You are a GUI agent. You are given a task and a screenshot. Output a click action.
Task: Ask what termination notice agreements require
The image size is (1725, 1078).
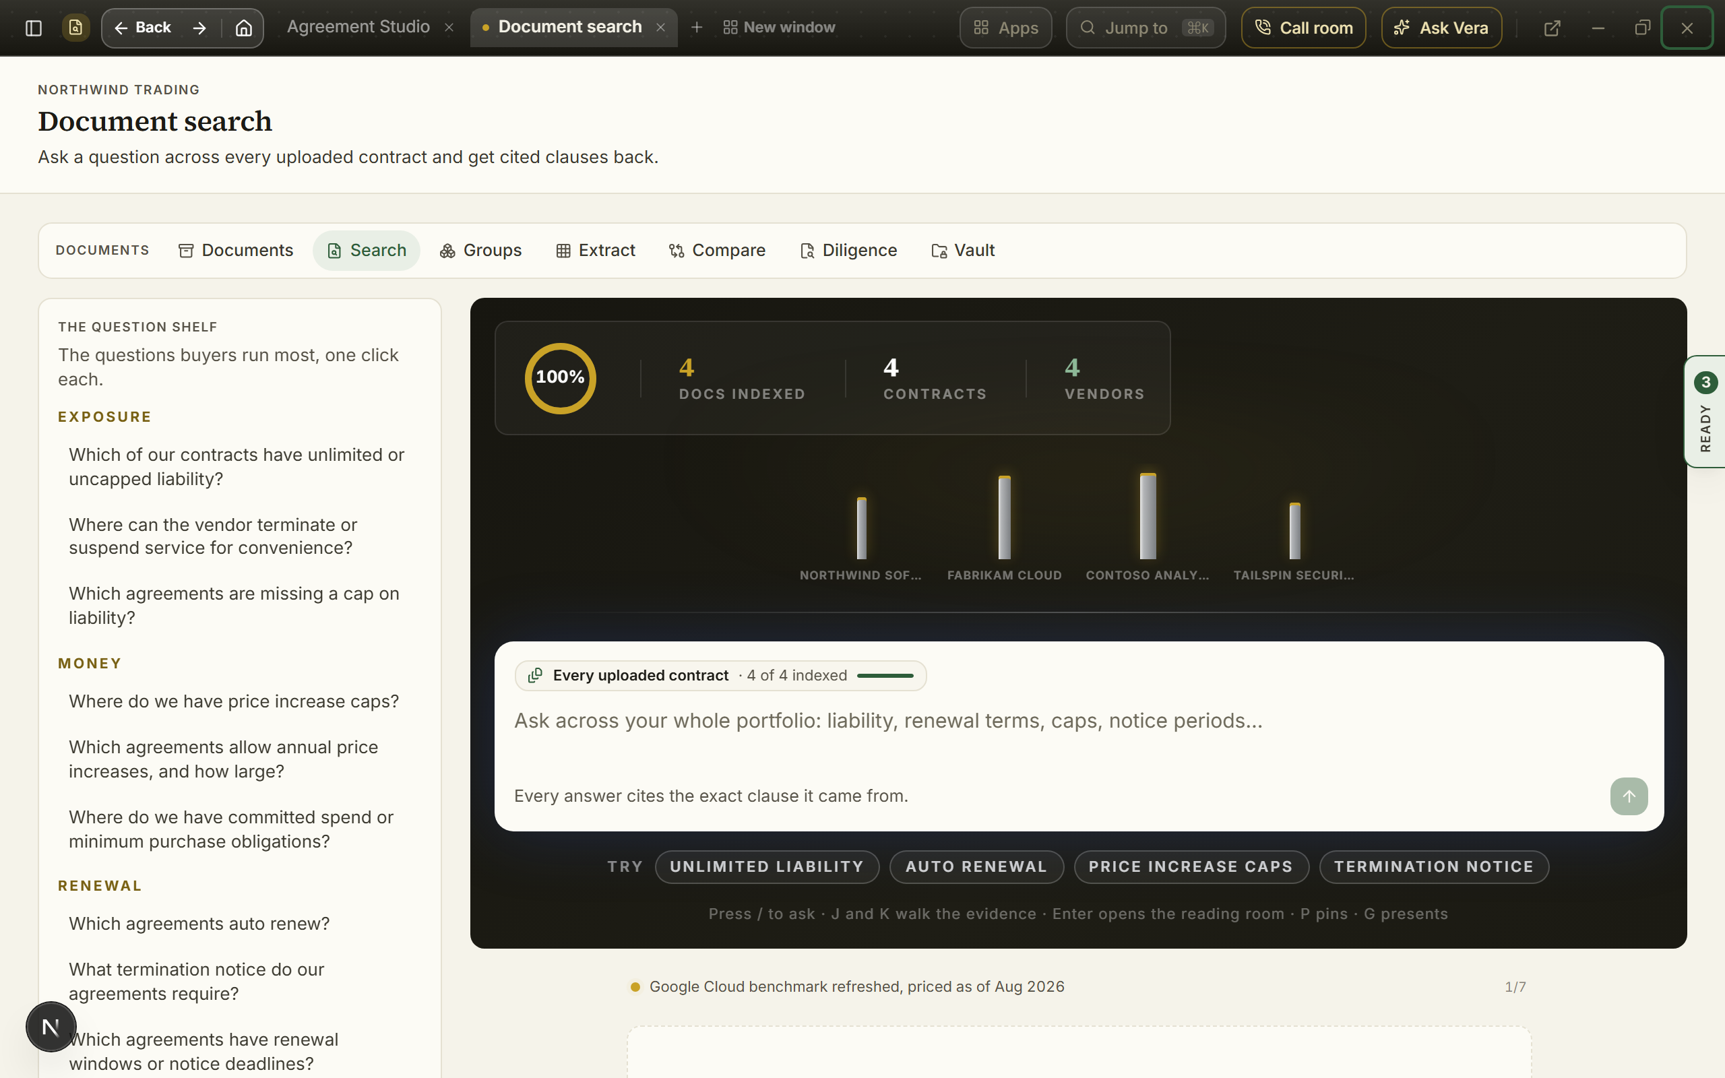pyautogui.click(x=239, y=982)
